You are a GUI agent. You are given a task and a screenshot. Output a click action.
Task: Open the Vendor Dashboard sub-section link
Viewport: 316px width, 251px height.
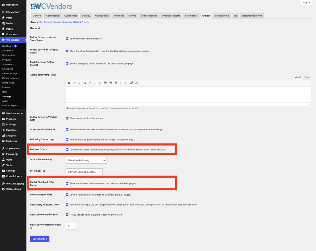63,22
